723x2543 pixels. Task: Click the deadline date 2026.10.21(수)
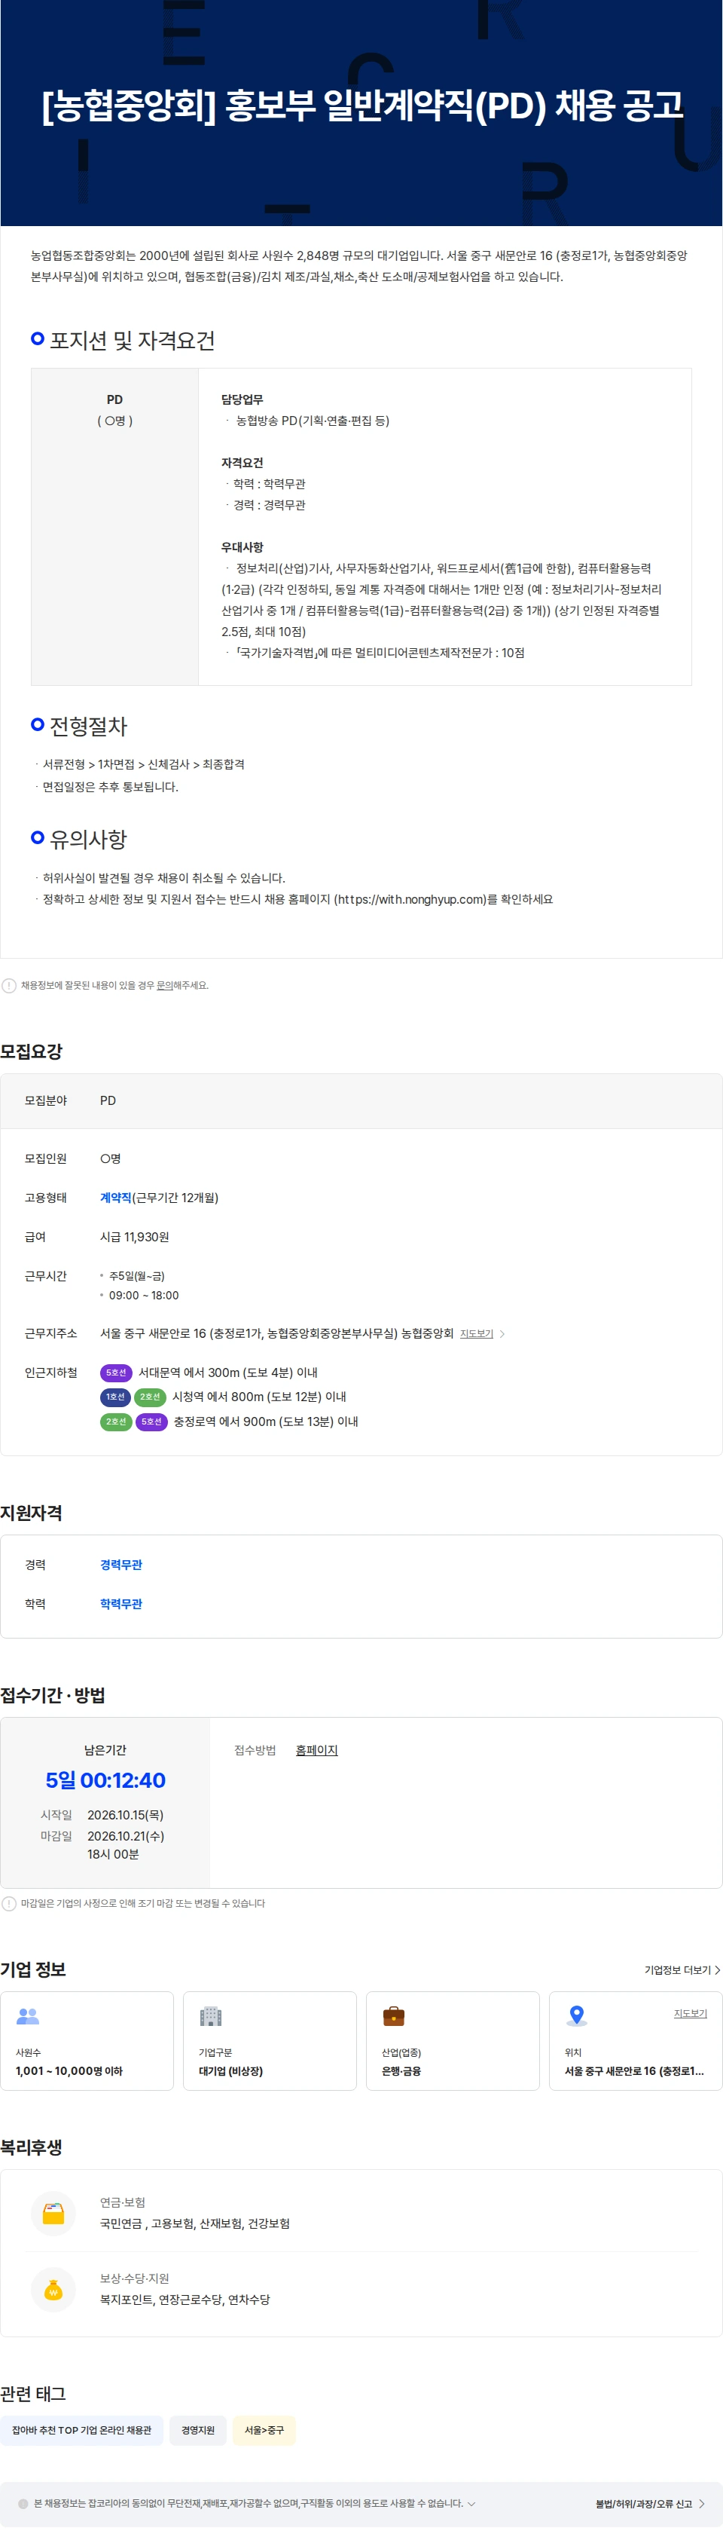[x=125, y=1836]
